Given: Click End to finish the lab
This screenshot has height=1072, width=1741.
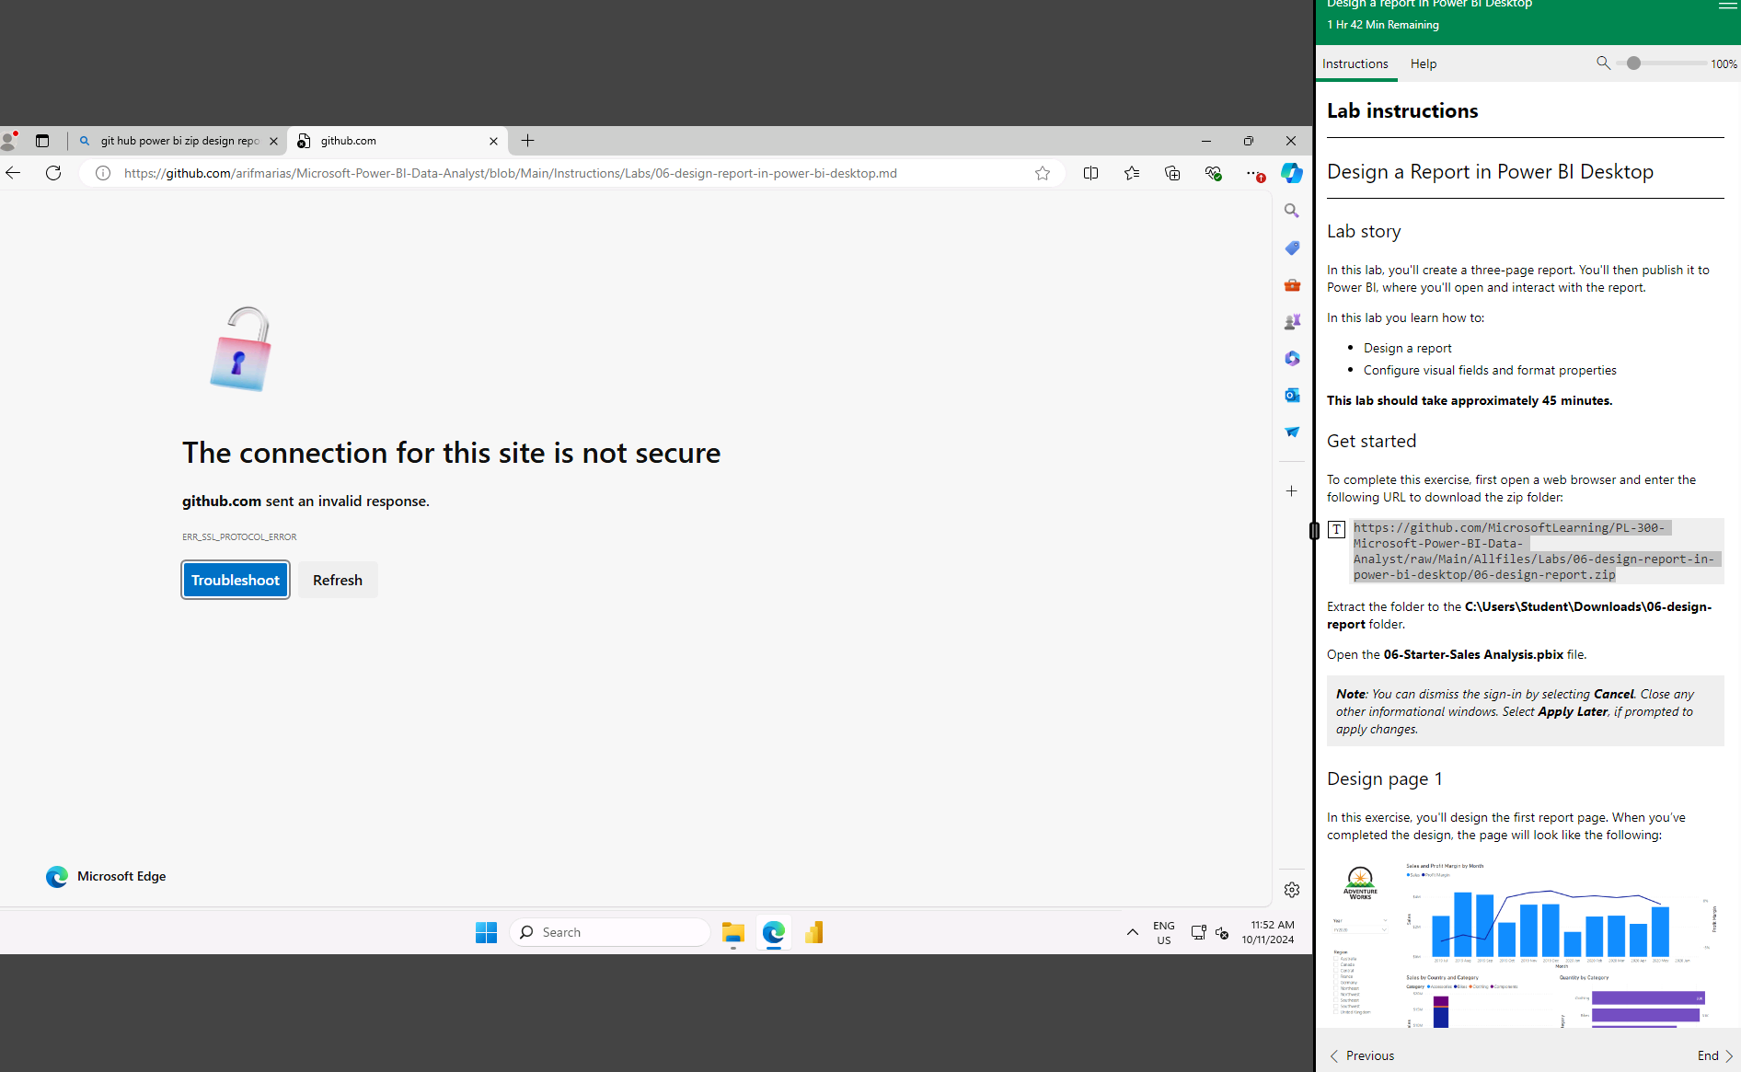Looking at the screenshot, I should 1715,1055.
